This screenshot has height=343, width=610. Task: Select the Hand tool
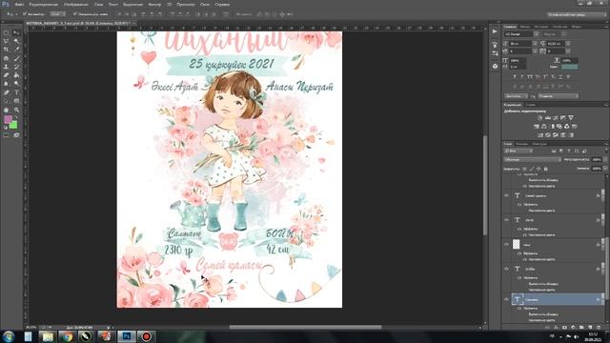7,111
